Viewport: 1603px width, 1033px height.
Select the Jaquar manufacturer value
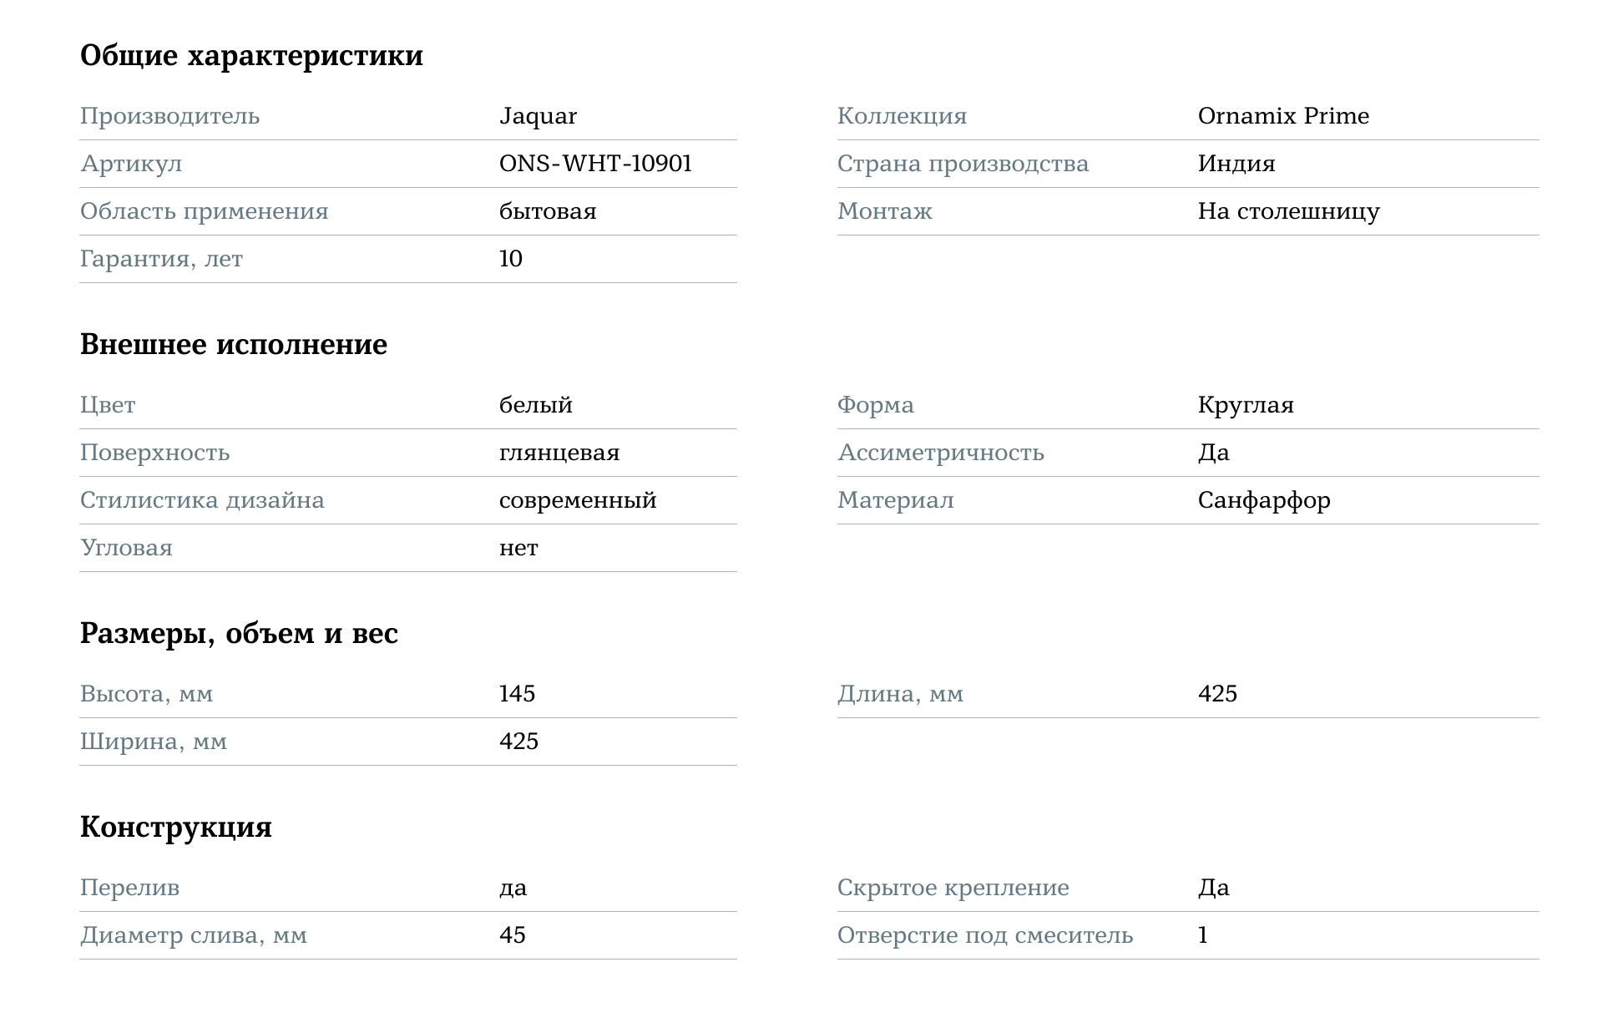click(x=538, y=116)
